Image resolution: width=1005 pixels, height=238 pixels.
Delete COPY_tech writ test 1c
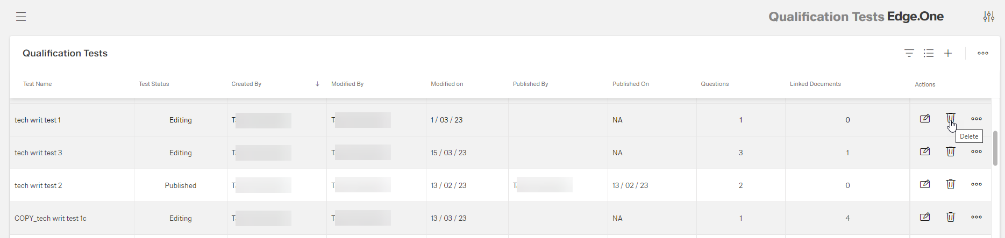pos(951,218)
